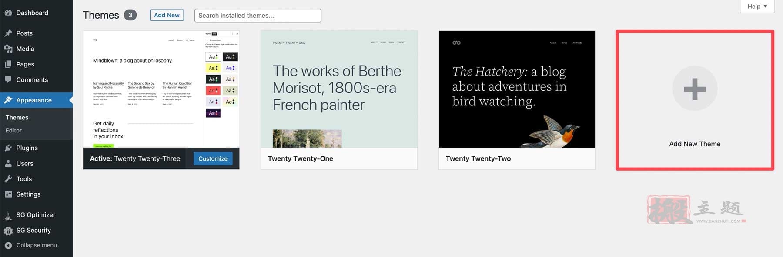The width and height of the screenshot is (783, 257).
Task: Open the Twenty Twenty-Three theme screenshot
Action: coord(161,89)
